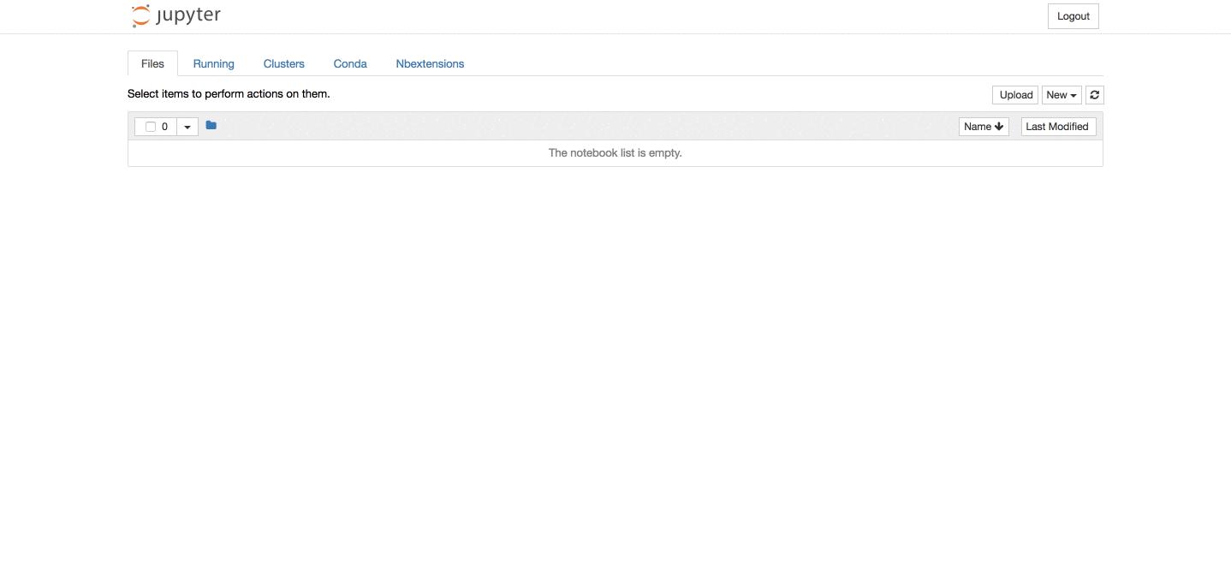Click the empty notebook list message area
Screen dimensions: 1231x565
click(615, 152)
